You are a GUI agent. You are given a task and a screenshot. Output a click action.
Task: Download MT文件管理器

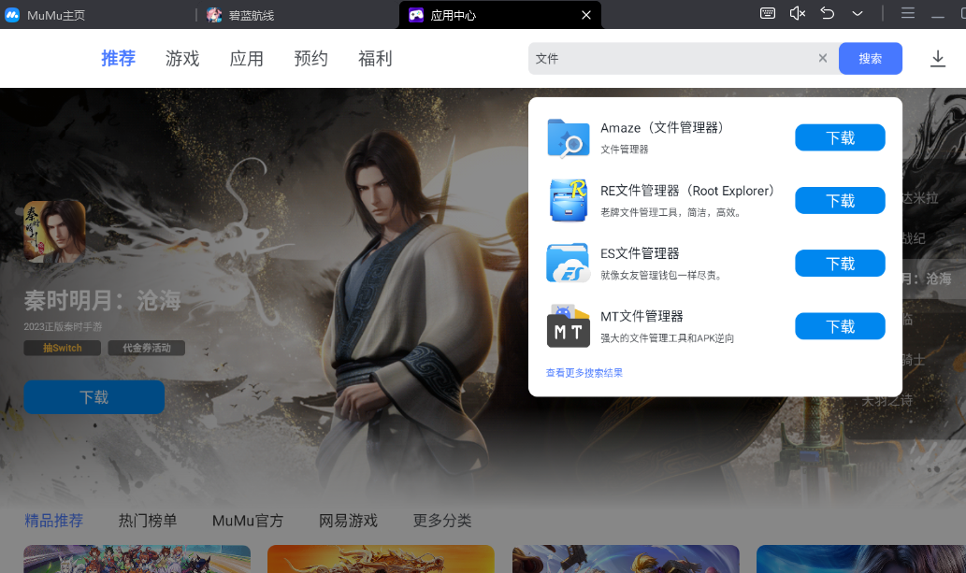[x=840, y=326]
